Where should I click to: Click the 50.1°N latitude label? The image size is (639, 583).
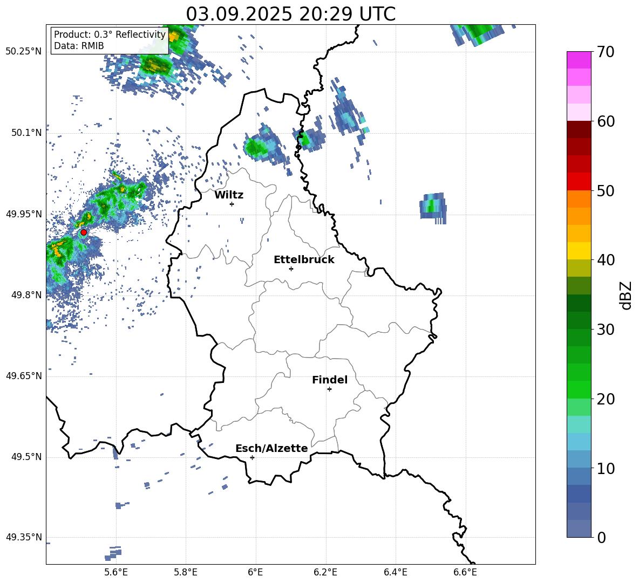[x=26, y=133]
